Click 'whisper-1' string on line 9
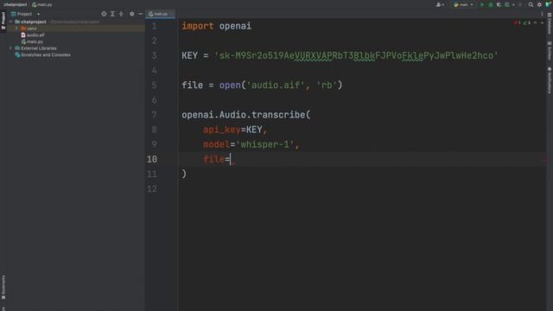Screen dimensions: 553x311 [x=264, y=144]
